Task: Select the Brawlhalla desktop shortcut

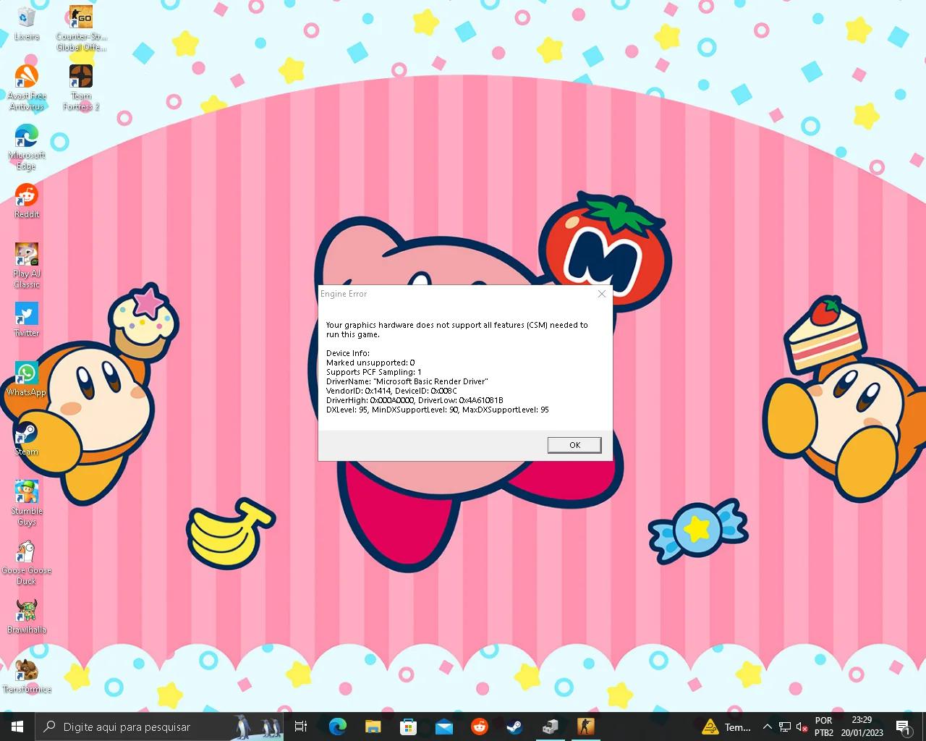Action: 27,617
